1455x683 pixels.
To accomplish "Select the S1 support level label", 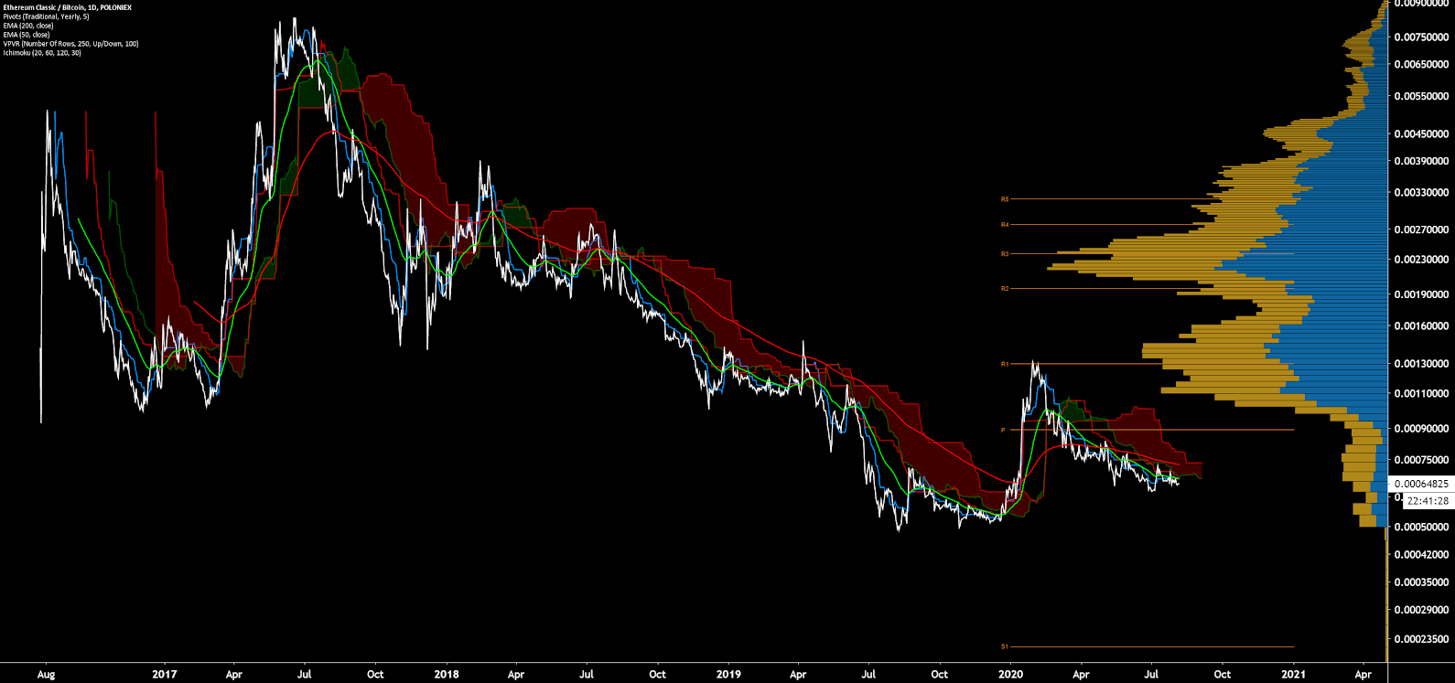I will [1005, 646].
